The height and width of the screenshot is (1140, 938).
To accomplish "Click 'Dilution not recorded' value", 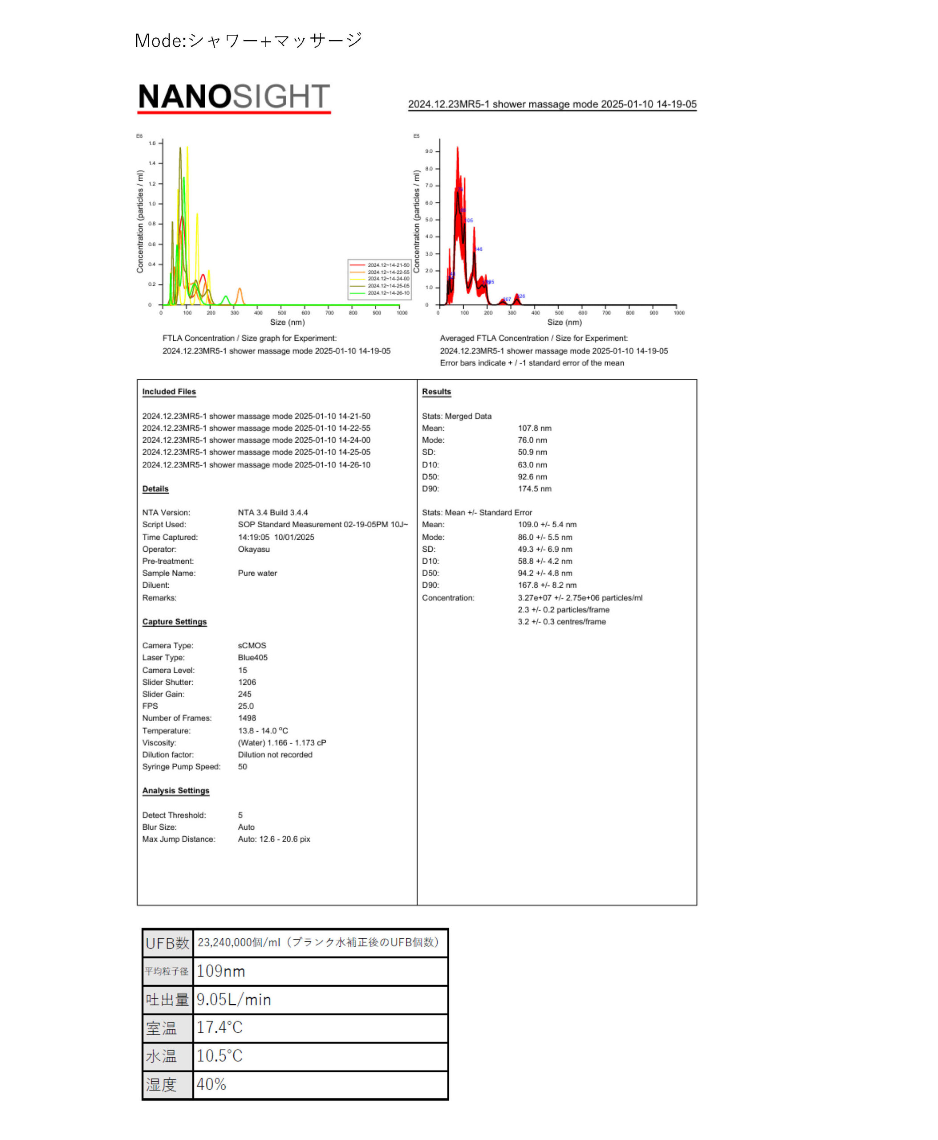I will coord(275,755).
